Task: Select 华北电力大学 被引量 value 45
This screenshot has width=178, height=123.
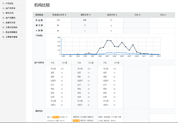Action: pyautogui.click(x=58, y=25)
